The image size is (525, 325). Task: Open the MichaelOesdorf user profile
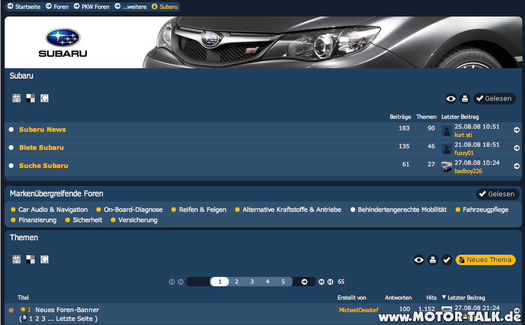coord(359,310)
